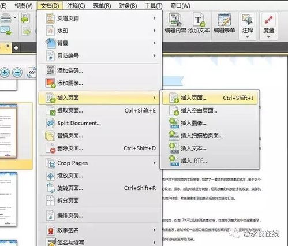The height and width of the screenshot is (246, 288).
Task: Click the pages icon beside 替换页面
Action: (50, 136)
